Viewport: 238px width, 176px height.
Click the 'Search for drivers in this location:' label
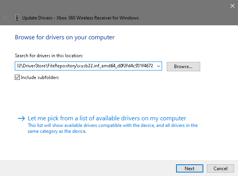pyautogui.click(x=49, y=56)
